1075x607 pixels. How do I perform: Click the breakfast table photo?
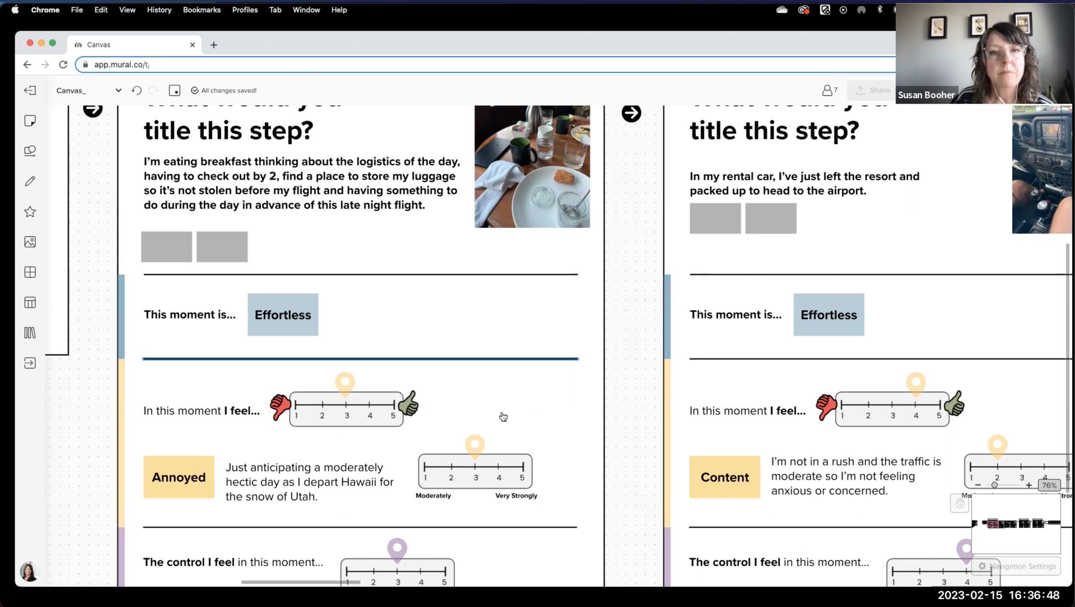(532, 167)
